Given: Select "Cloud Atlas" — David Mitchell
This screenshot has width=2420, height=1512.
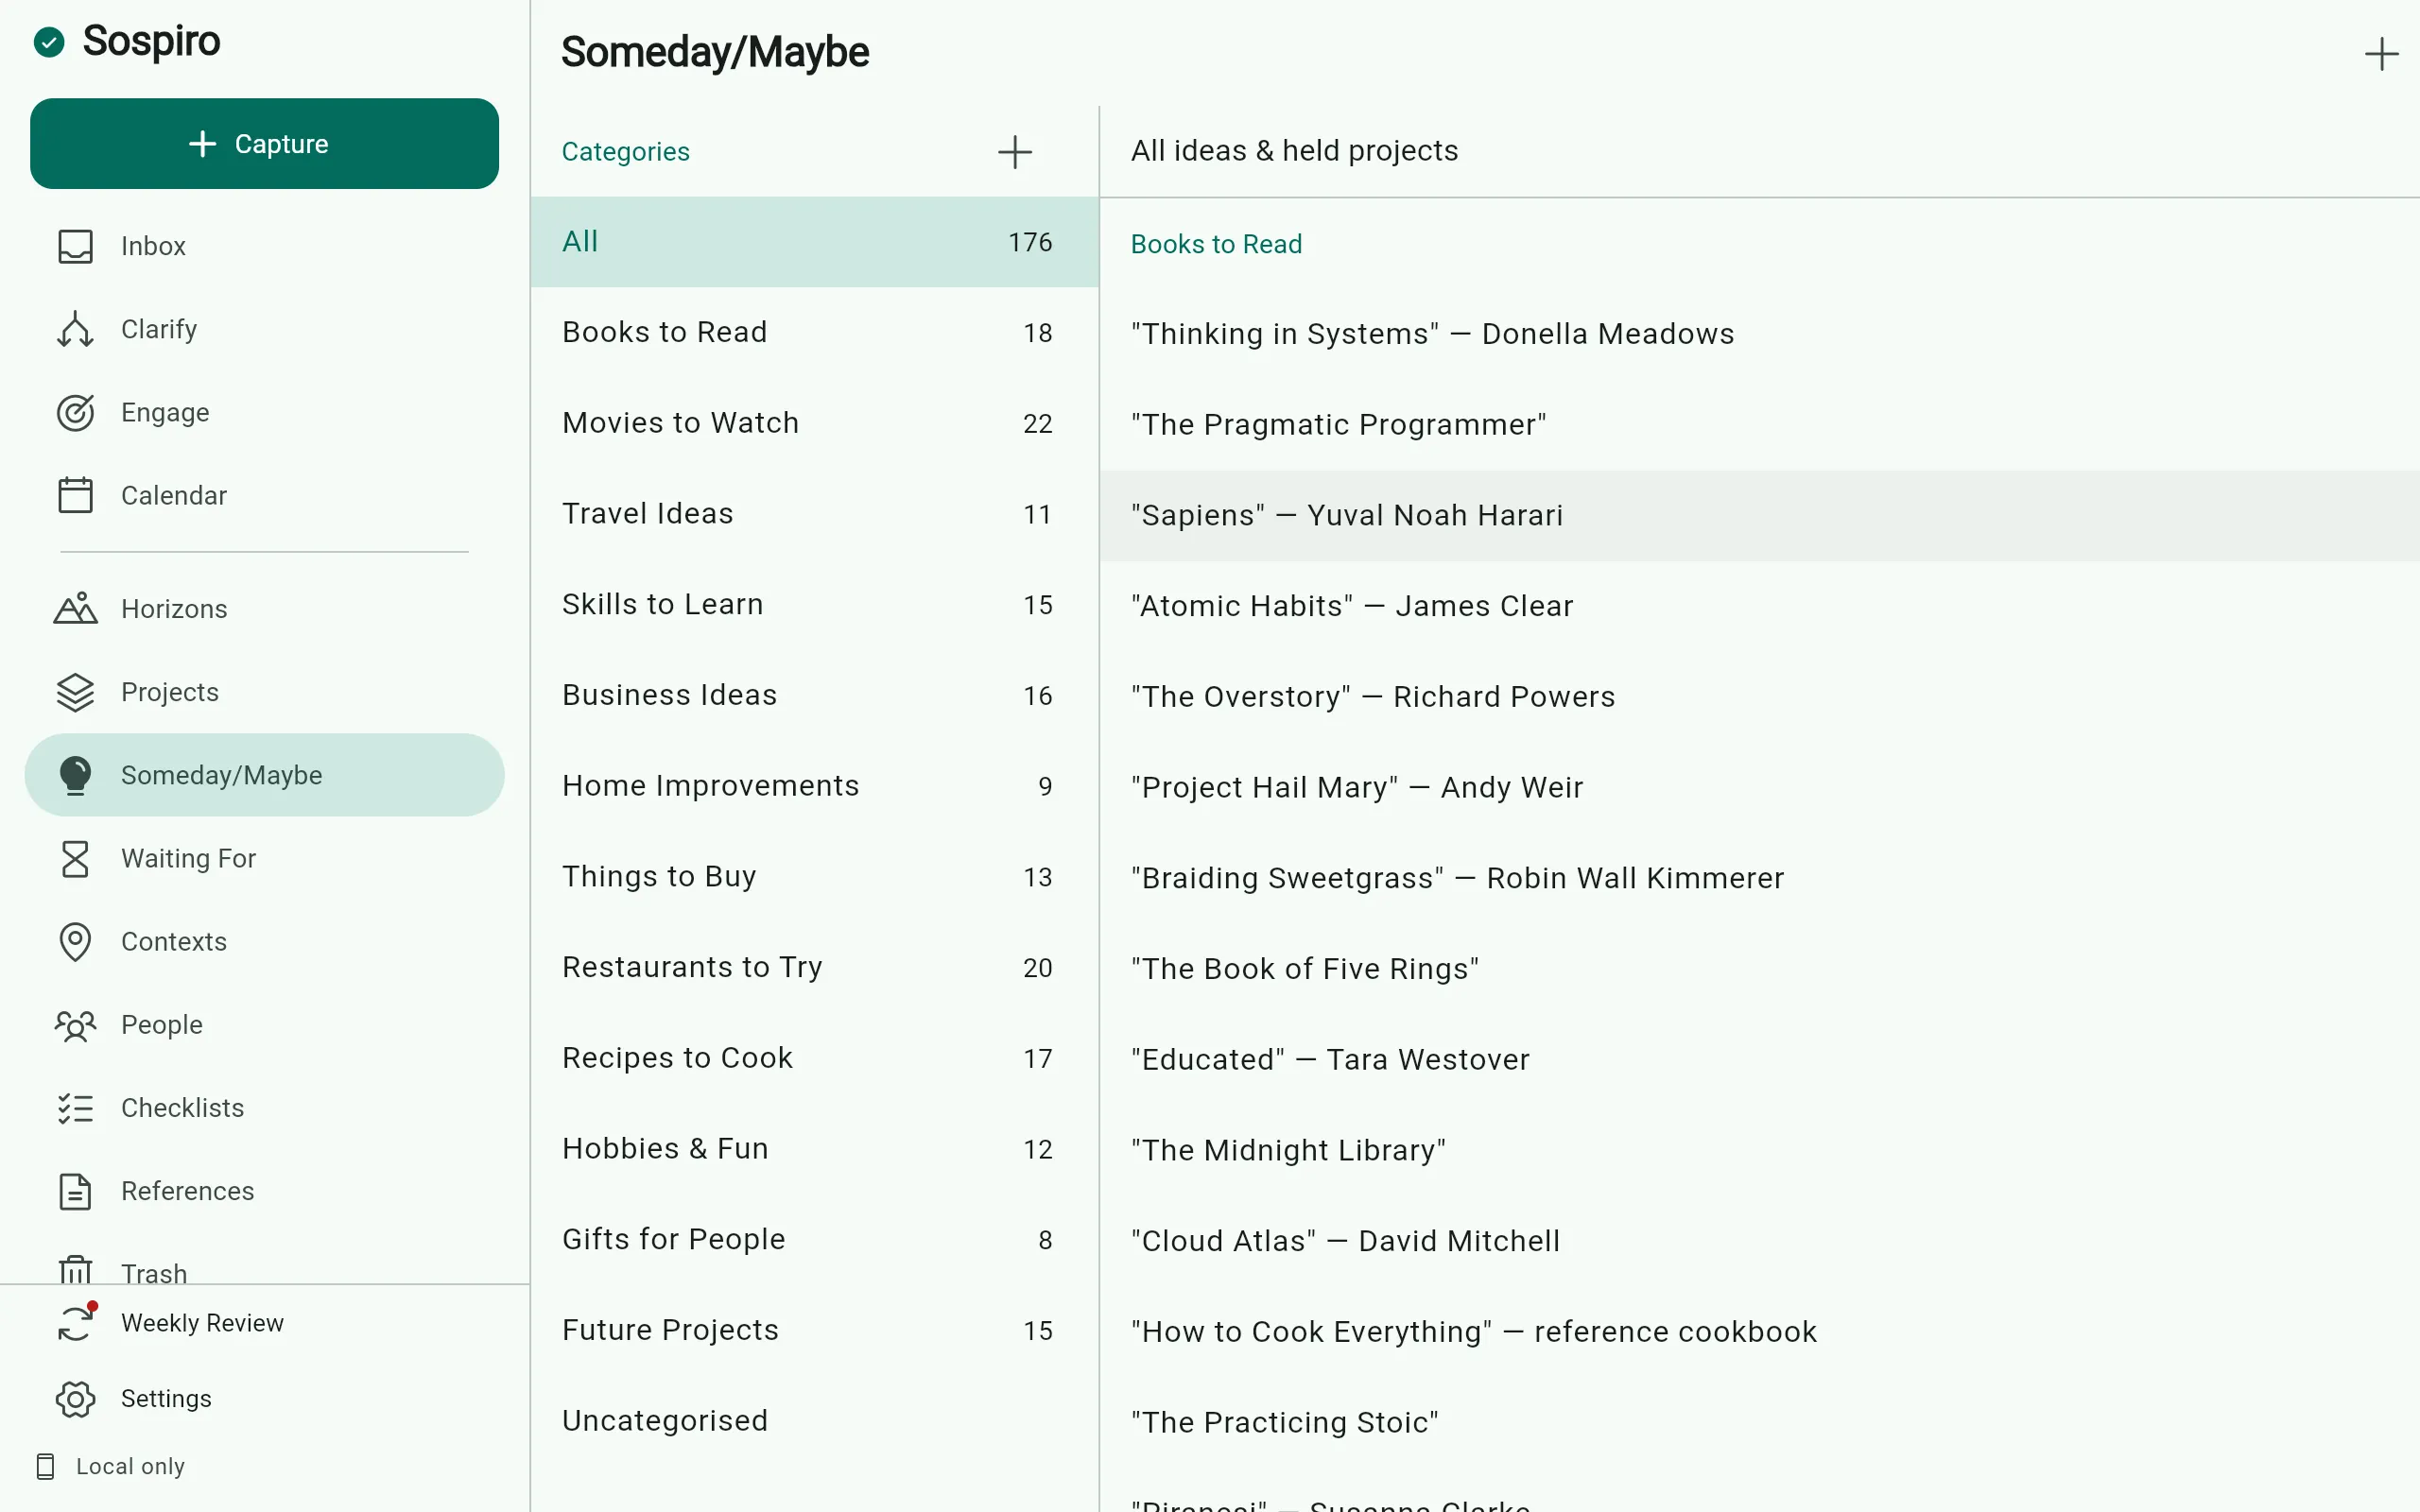Looking at the screenshot, I should [1759, 1241].
